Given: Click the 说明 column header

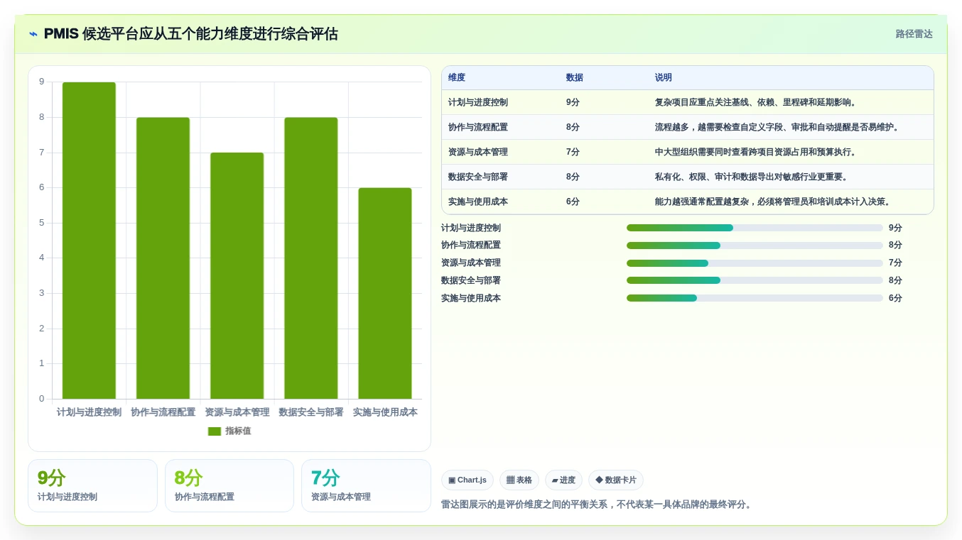Looking at the screenshot, I should pos(664,78).
